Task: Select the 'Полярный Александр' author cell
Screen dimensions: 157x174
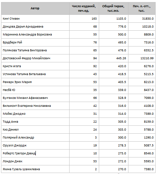Action: click(35, 137)
